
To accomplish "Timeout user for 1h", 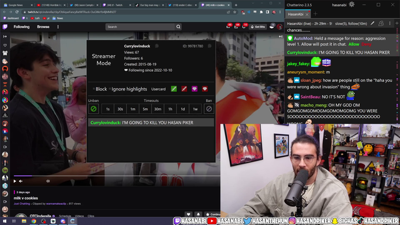I will (x=170, y=109).
